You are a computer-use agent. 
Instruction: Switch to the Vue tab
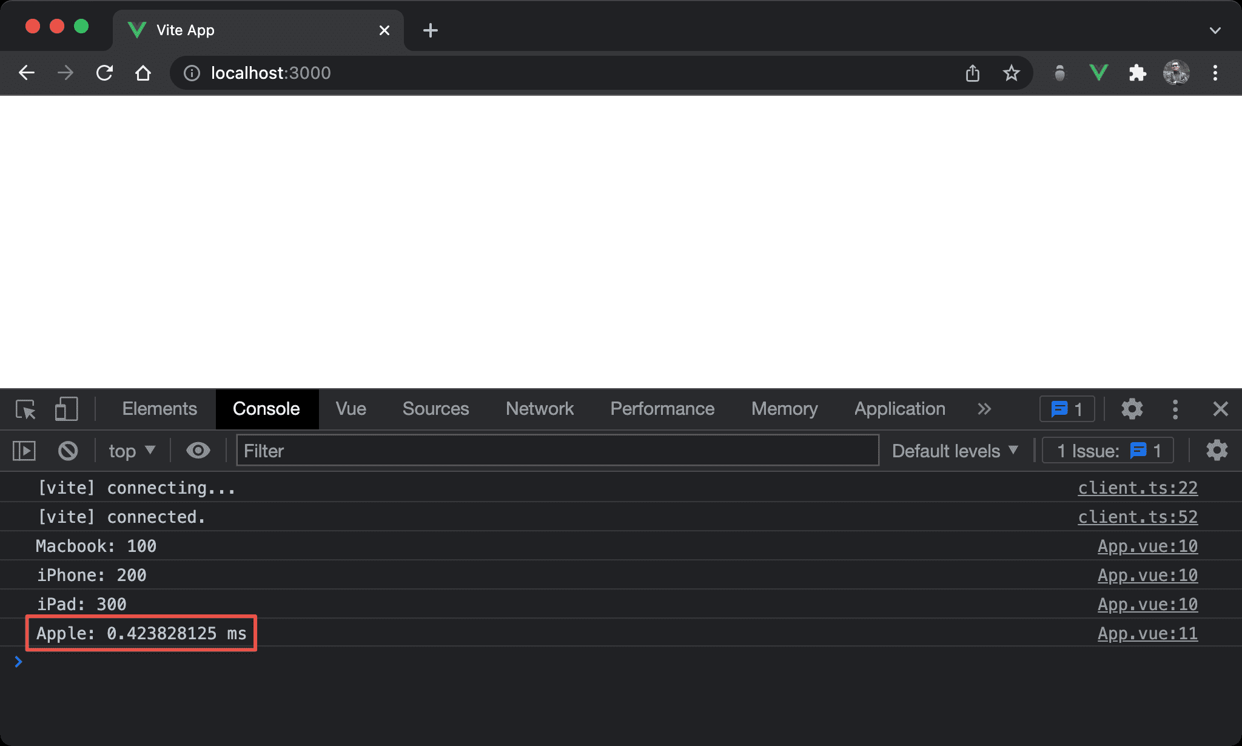point(351,409)
